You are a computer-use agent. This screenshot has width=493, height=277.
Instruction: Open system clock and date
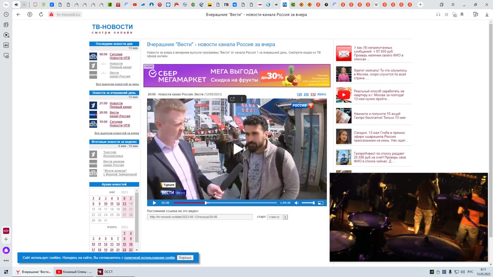(x=483, y=272)
